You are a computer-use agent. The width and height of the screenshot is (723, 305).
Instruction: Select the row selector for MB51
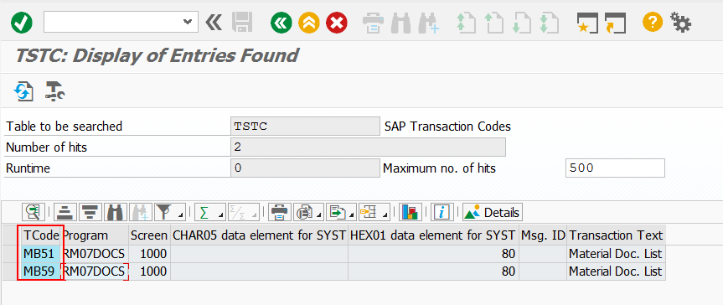(12, 253)
